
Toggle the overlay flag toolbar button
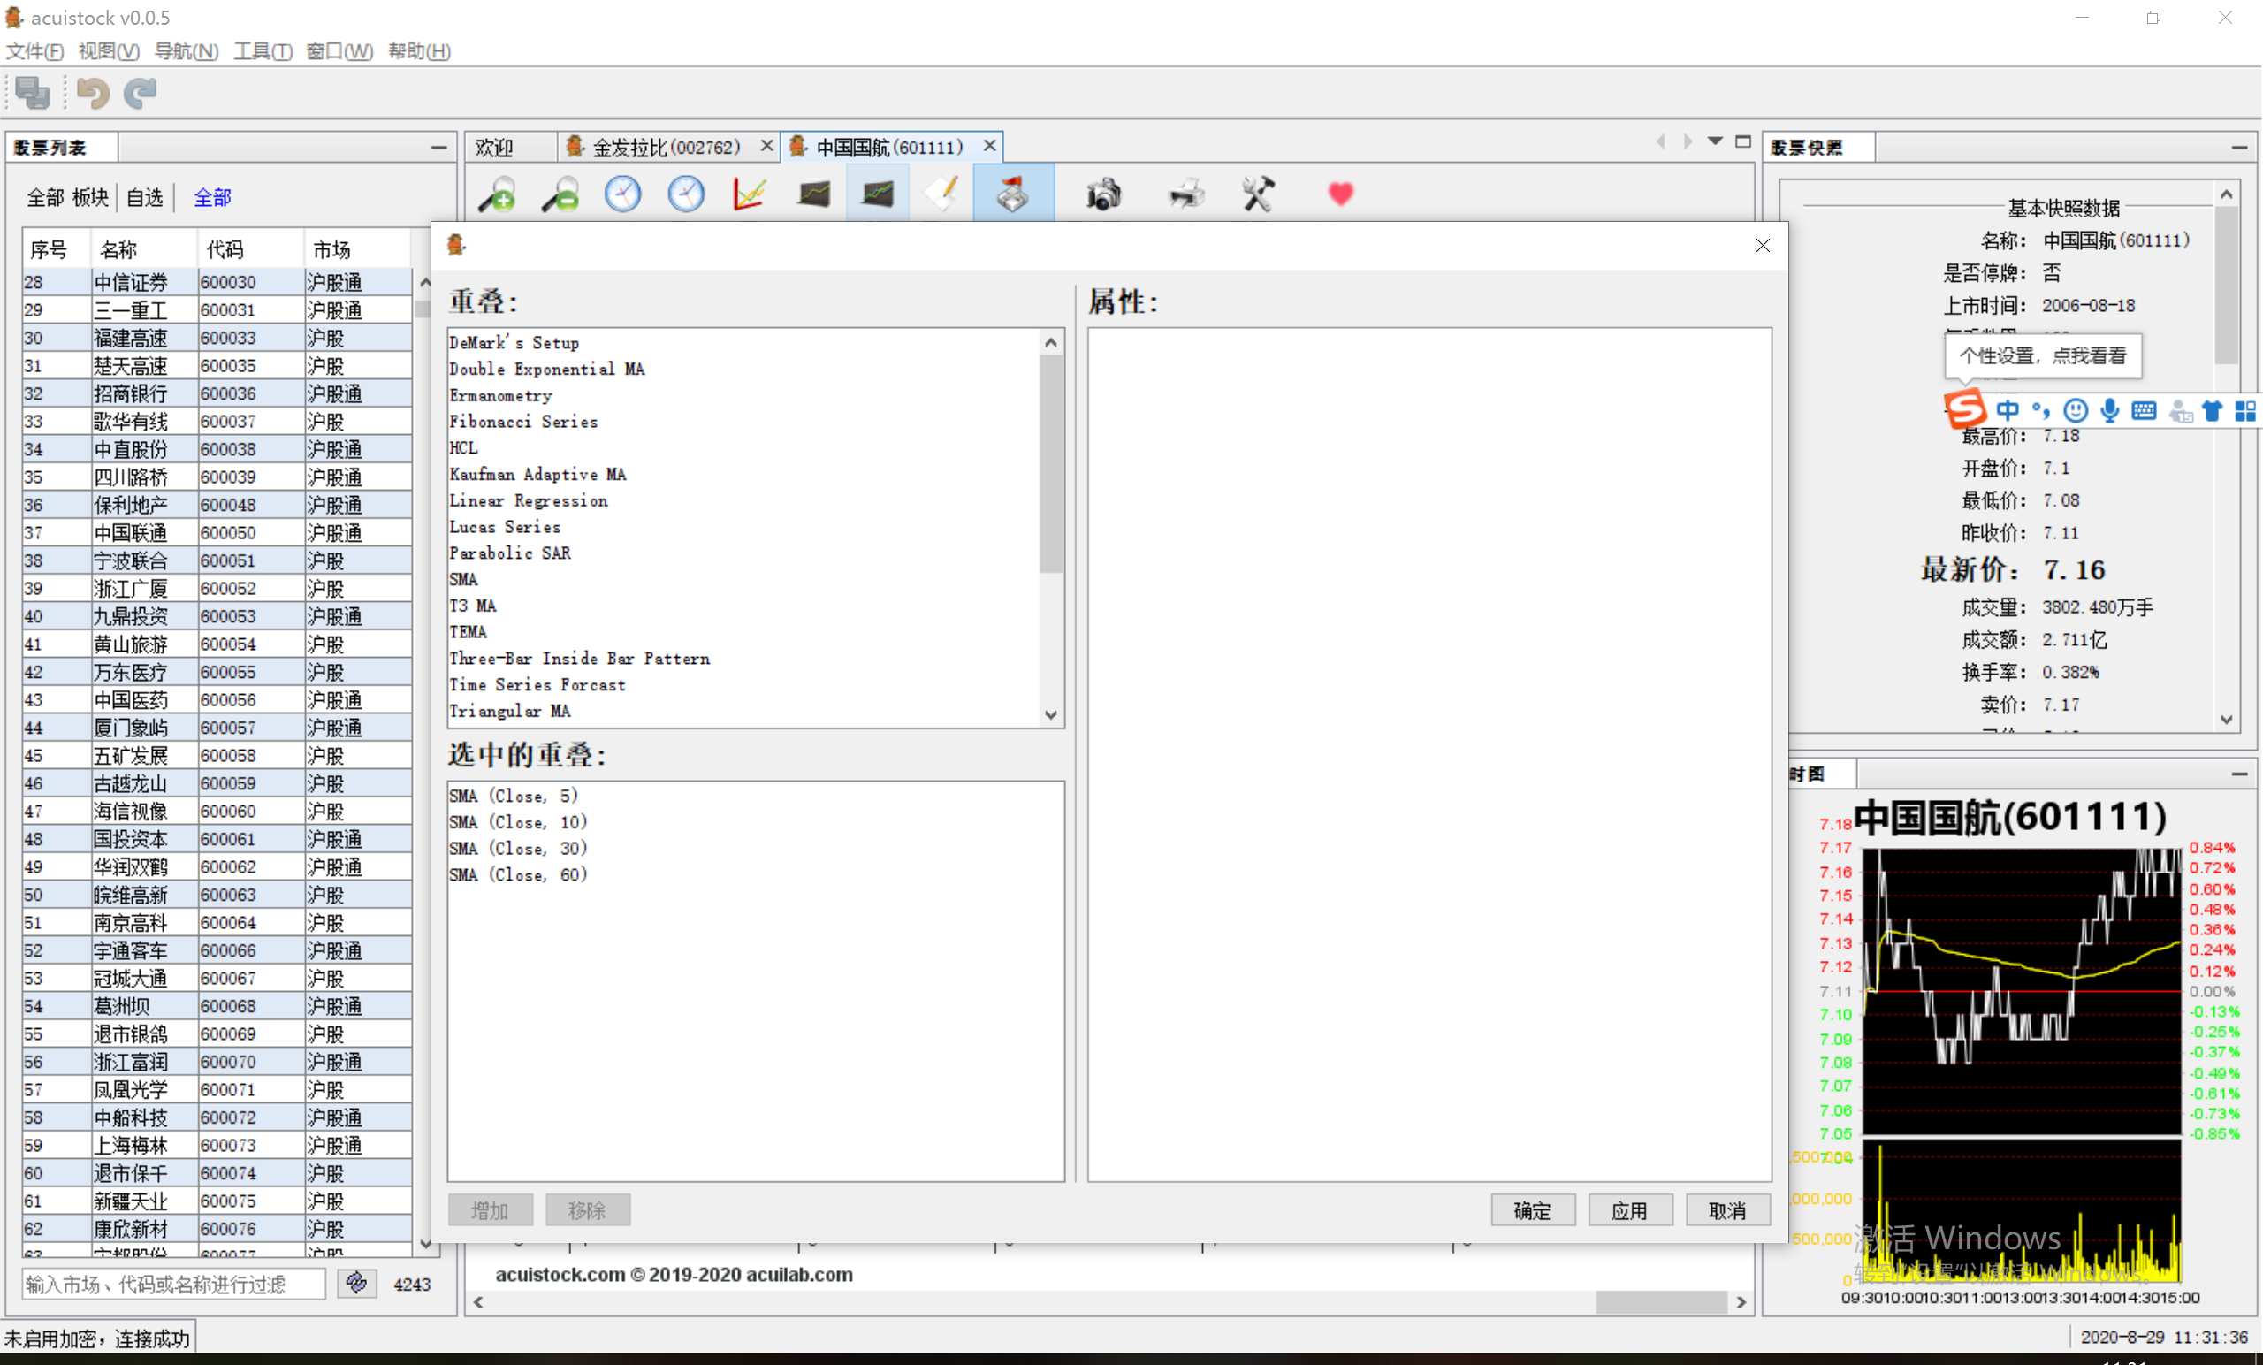[1013, 194]
